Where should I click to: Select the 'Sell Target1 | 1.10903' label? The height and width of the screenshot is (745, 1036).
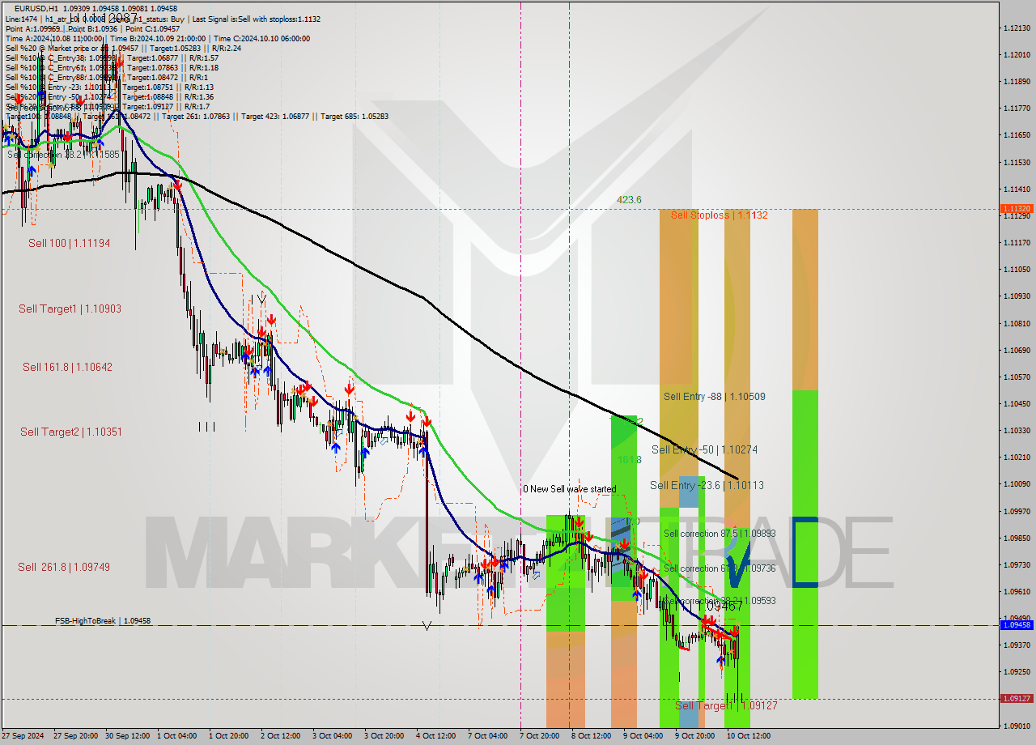70,309
